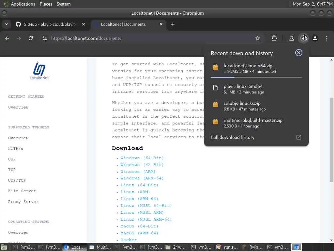Download Linux (MUSL 64-Bit) link

click(x=146, y=206)
